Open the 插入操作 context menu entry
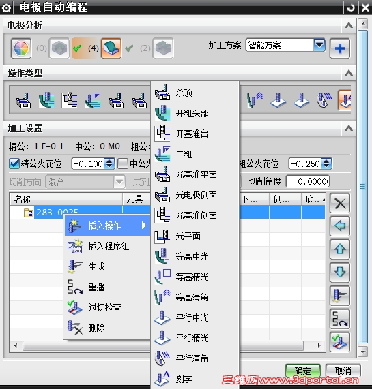 click(x=107, y=225)
